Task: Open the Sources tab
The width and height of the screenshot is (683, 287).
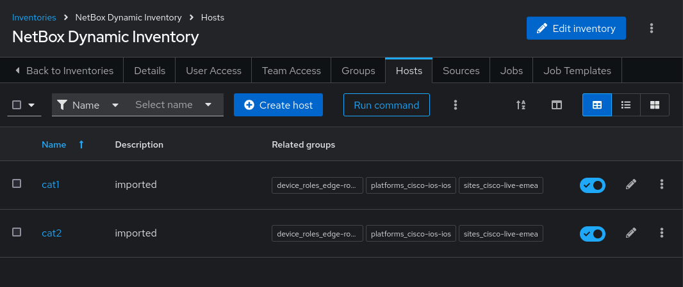Action: pos(461,70)
